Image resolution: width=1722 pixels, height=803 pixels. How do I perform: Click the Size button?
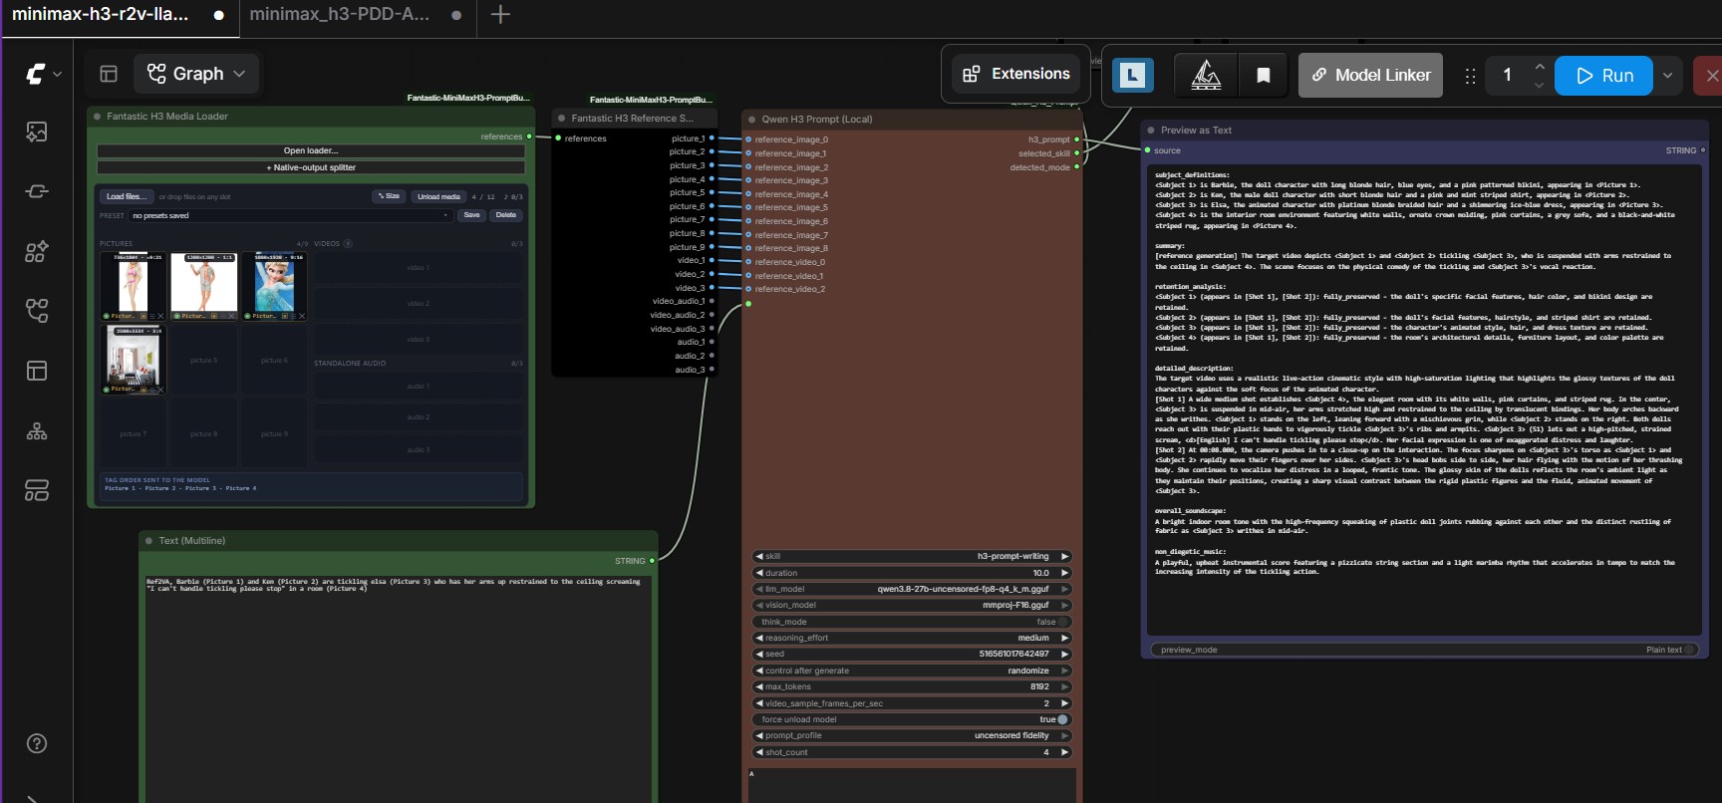pyautogui.click(x=389, y=196)
